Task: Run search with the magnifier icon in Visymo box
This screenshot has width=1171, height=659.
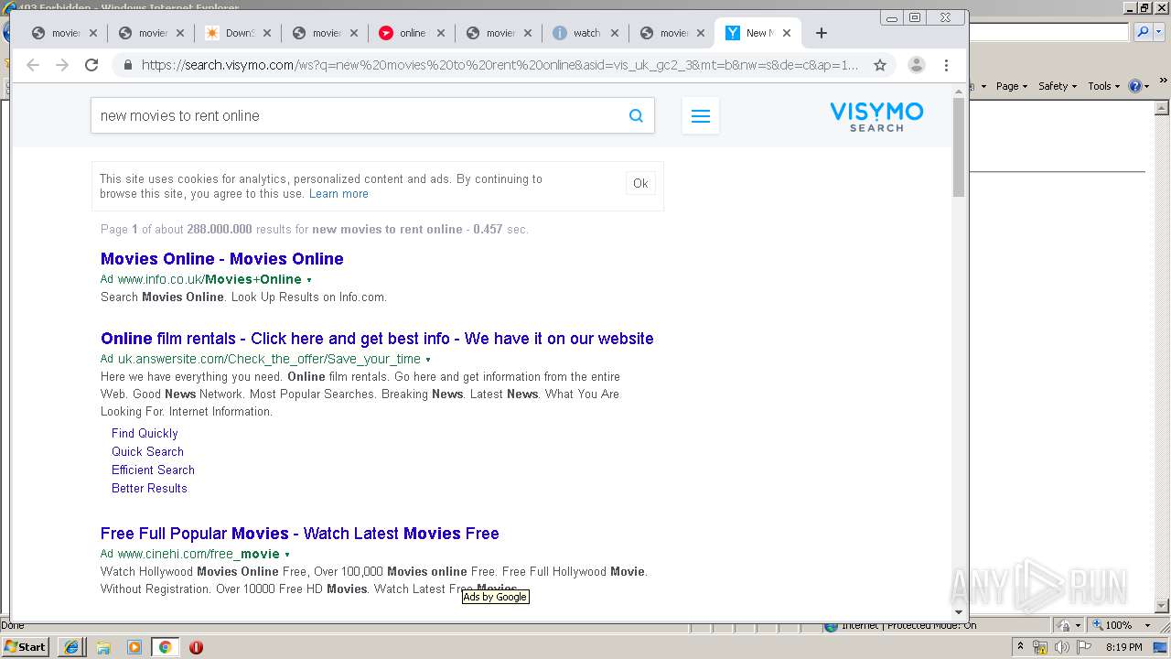Action: click(x=636, y=115)
